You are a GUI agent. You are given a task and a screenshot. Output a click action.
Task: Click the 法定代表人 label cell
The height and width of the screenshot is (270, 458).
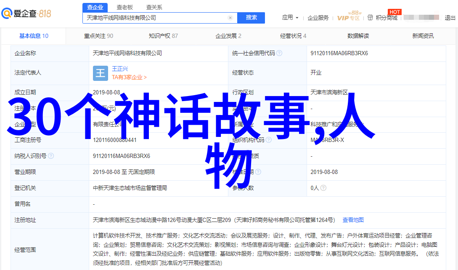[x=50, y=73]
